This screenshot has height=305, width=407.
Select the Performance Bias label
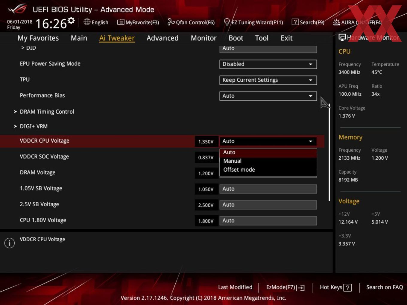(x=42, y=95)
